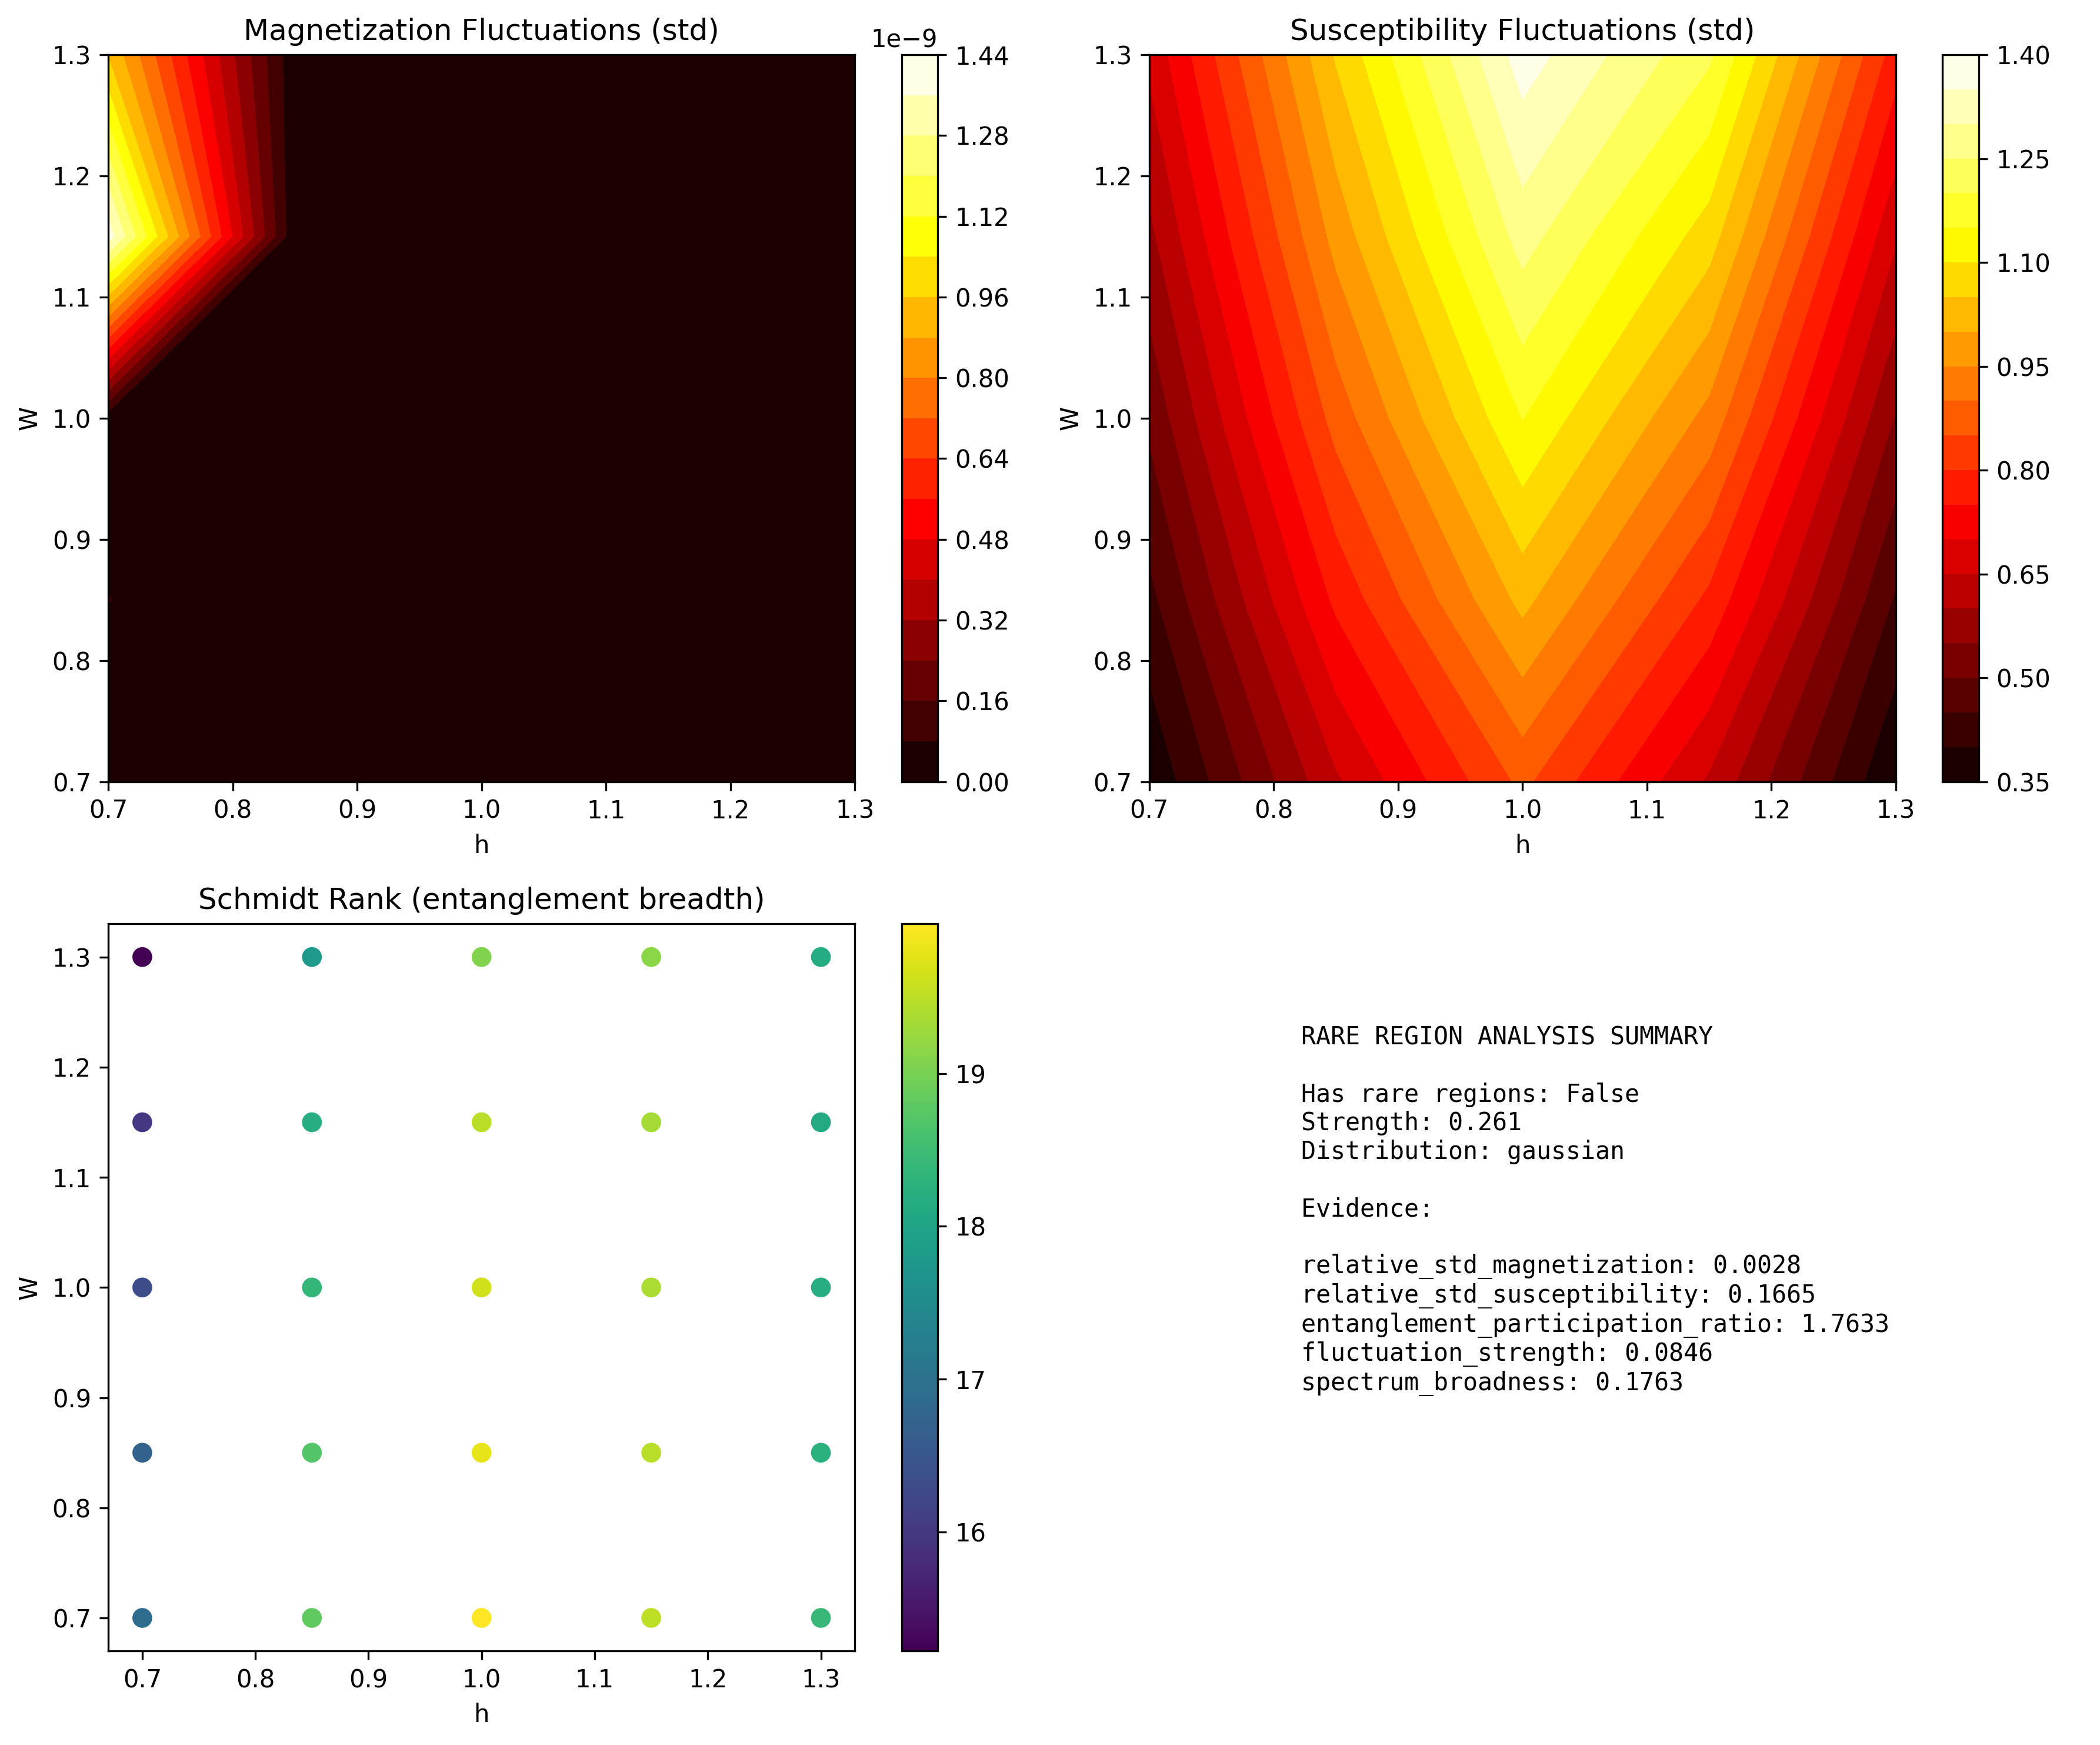This screenshot has height=1745, width=2100.
Task: Click the susceptibility plot's colorbar
Action: [1960, 418]
